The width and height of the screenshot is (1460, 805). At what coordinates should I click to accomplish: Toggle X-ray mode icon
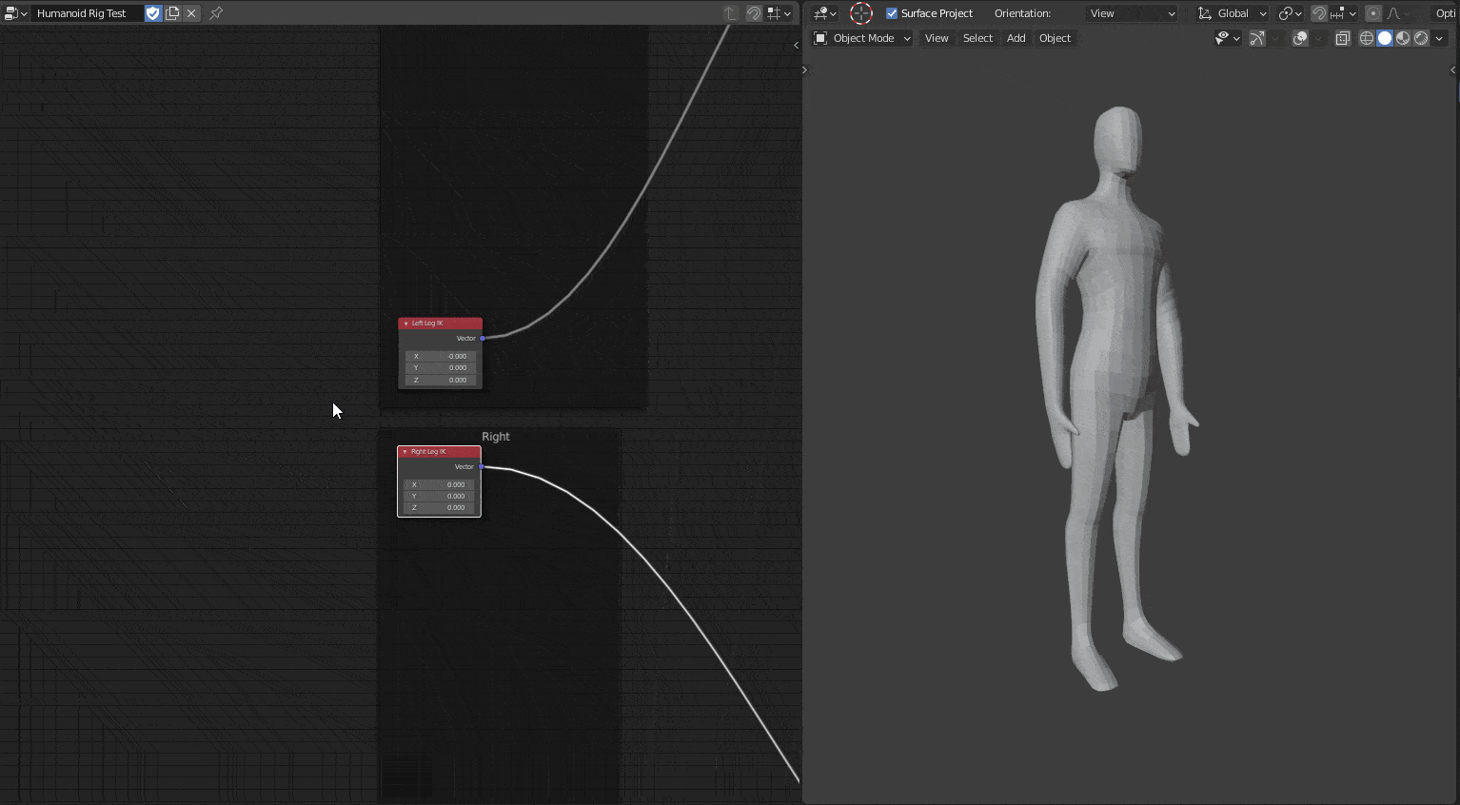(x=1343, y=38)
